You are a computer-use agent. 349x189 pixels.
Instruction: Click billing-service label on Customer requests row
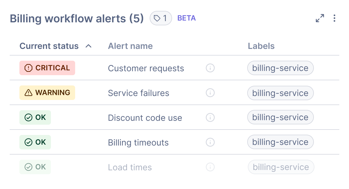coord(280,68)
